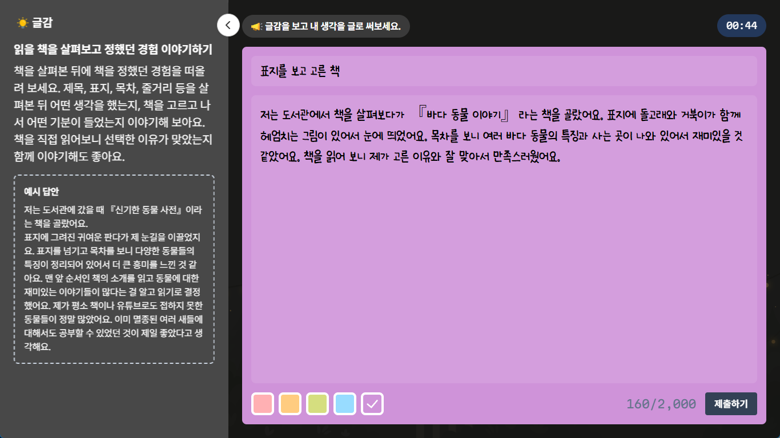This screenshot has width=780, height=438.
Task: Select the orange background color swatch
Action: pos(290,404)
